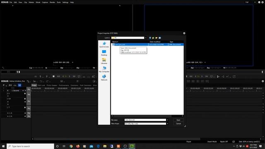Select the highlighted XML file row
265x149 pixels.
(x=147, y=44)
